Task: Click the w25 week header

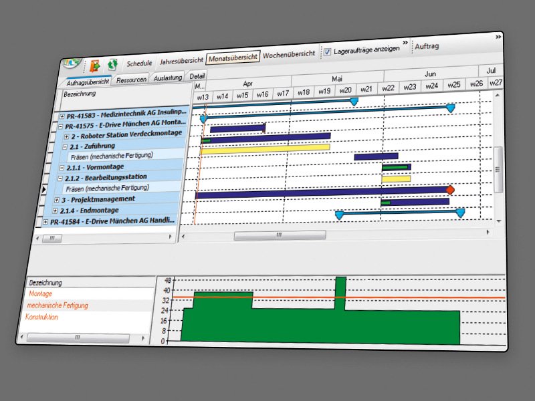Action: click(454, 85)
